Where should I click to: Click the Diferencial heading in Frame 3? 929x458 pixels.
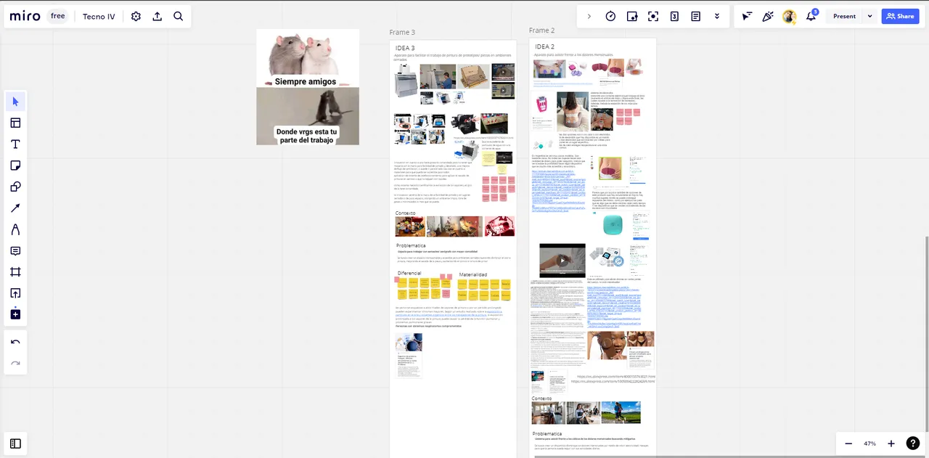point(409,274)
